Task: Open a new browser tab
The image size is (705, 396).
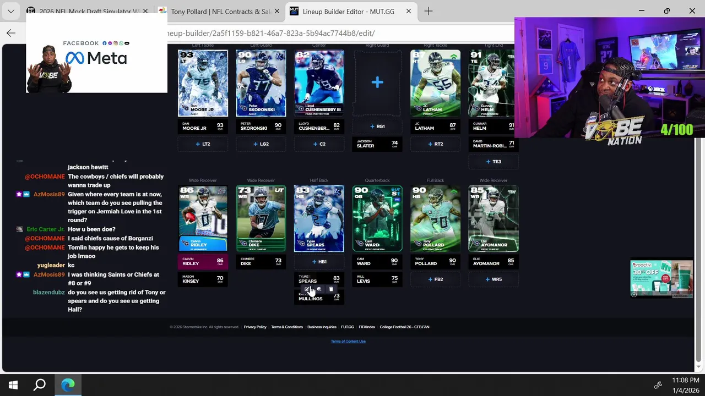Action: pyautogui.click(x=429, y=11)
